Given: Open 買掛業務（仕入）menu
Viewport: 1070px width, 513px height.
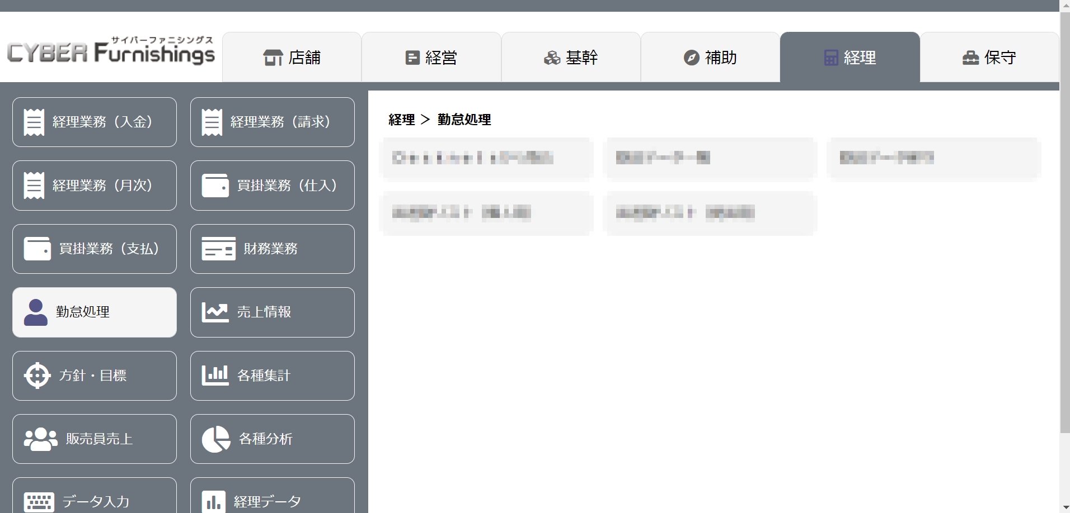Looking at the screenshot, I should [273, 186].
